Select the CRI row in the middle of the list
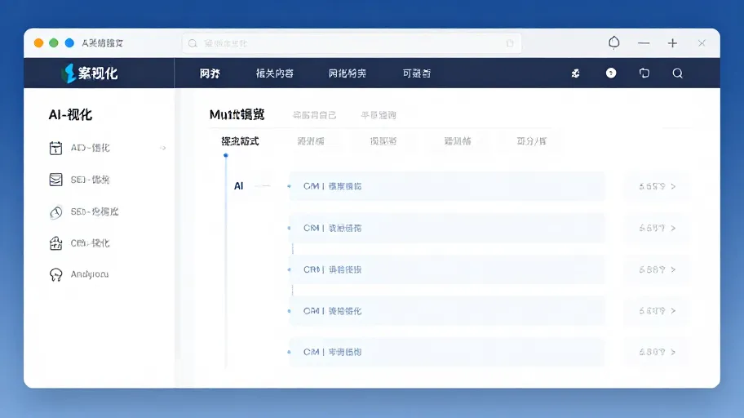 pyautogui.click(x=446, y=269)
